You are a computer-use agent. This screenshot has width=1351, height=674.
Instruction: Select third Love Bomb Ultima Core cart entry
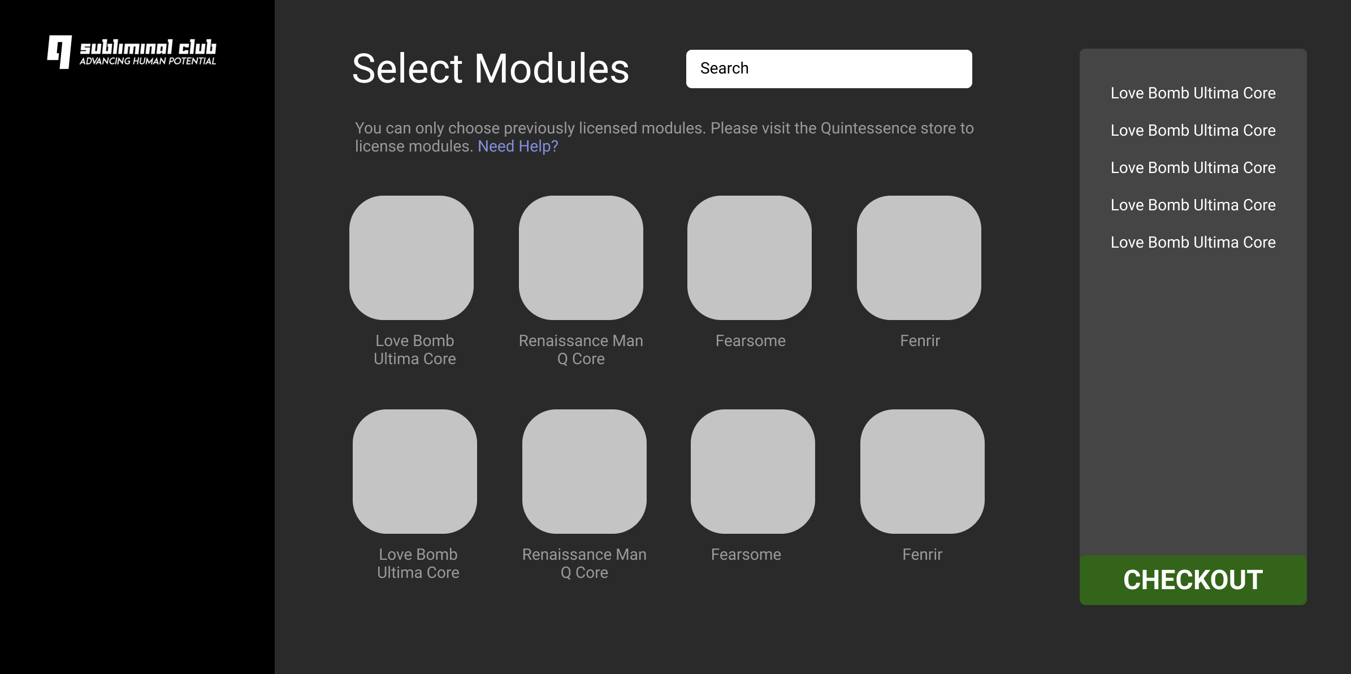[1193, 168]
